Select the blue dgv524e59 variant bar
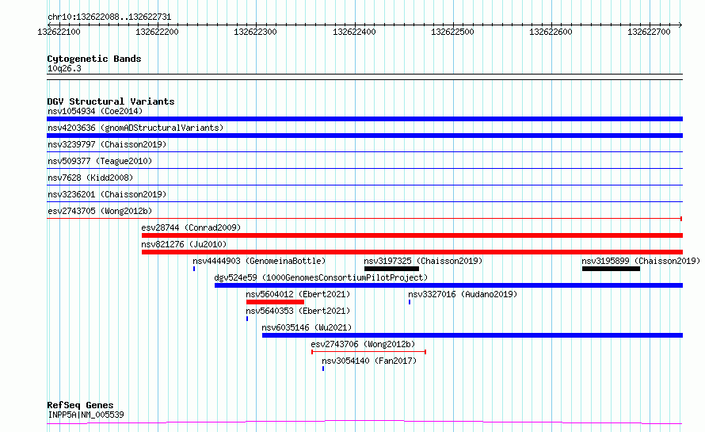 (448, 285)
